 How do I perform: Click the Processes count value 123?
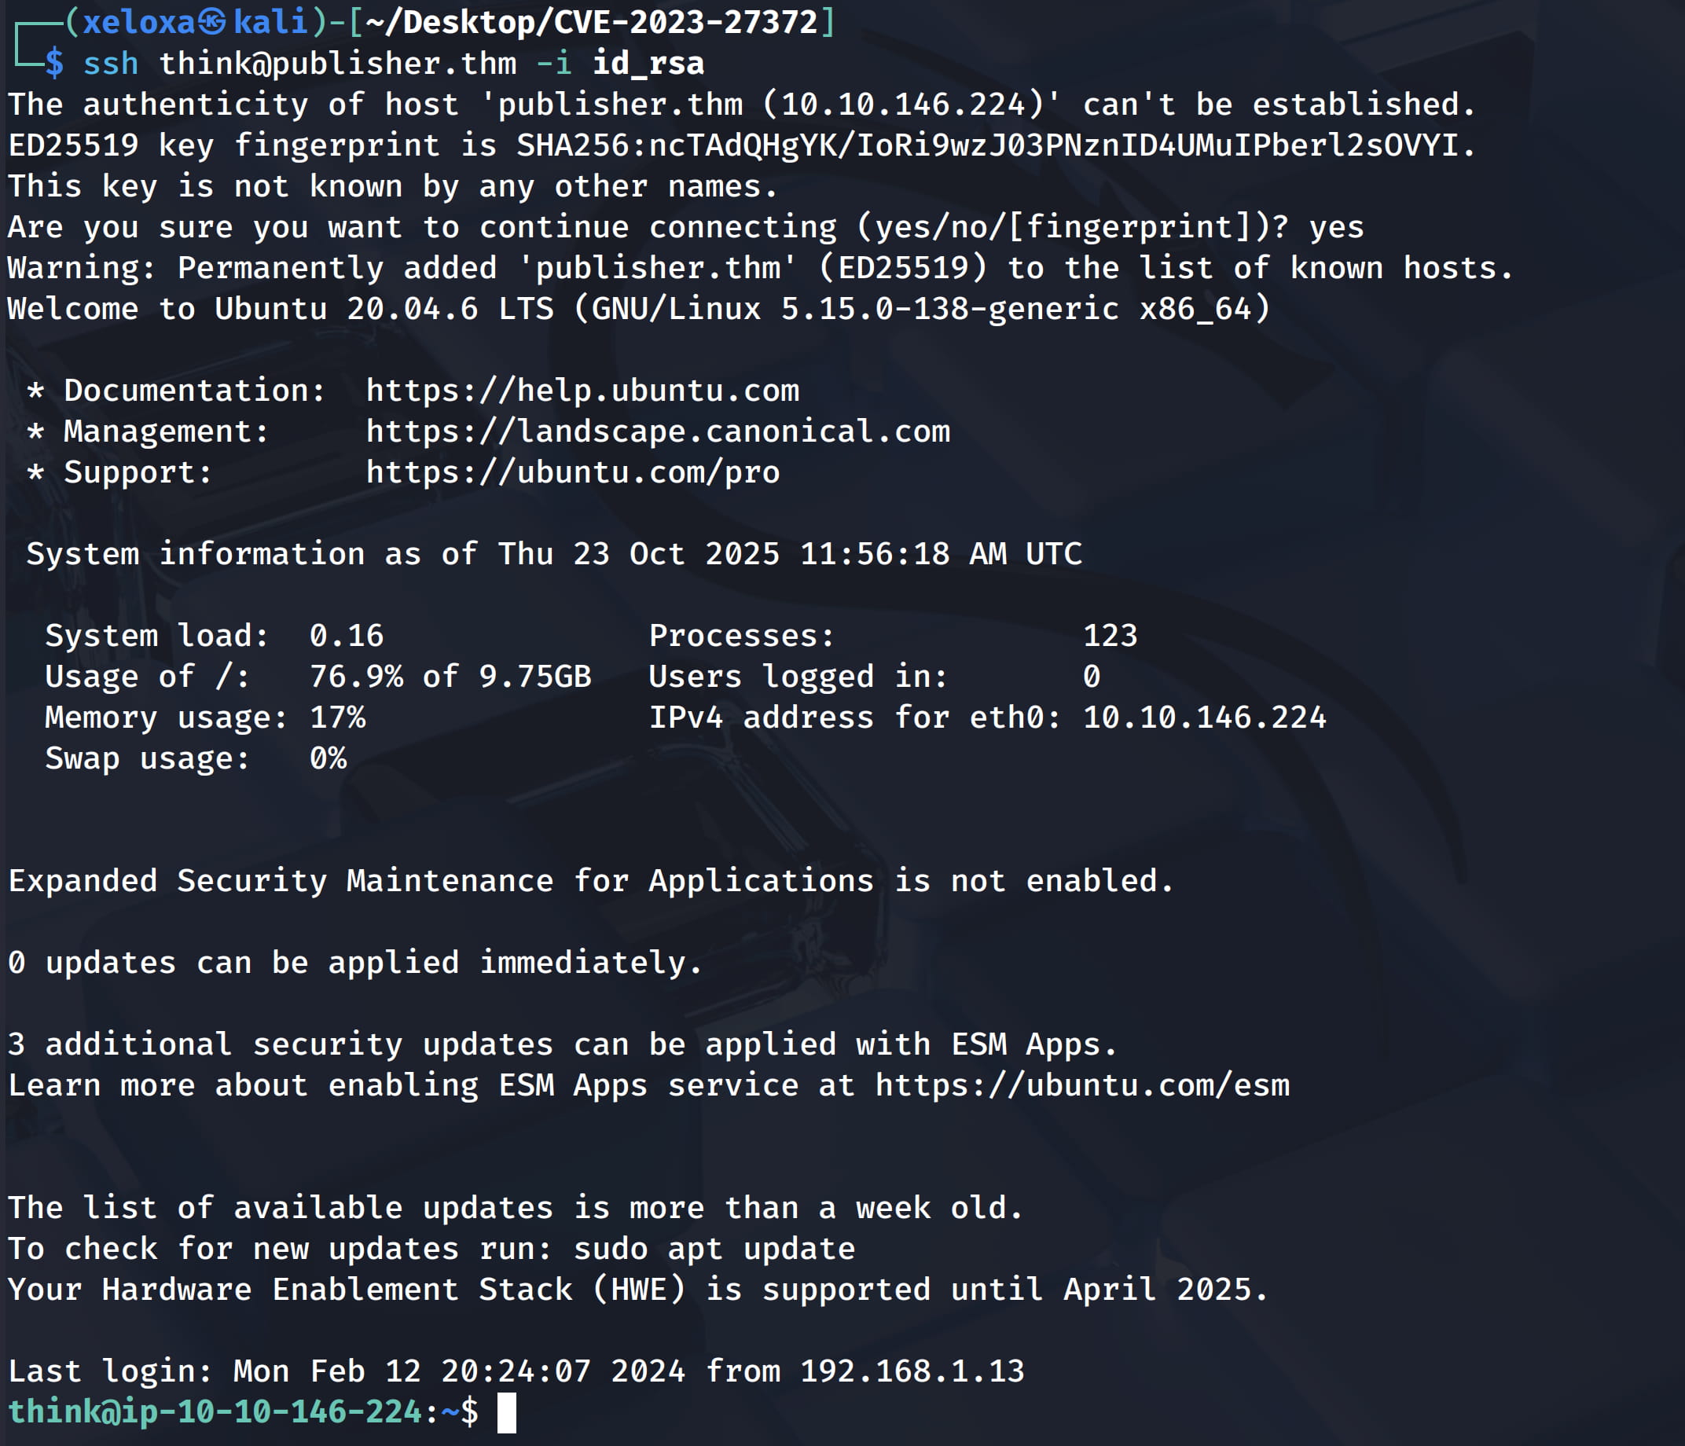pos(1109,635)
